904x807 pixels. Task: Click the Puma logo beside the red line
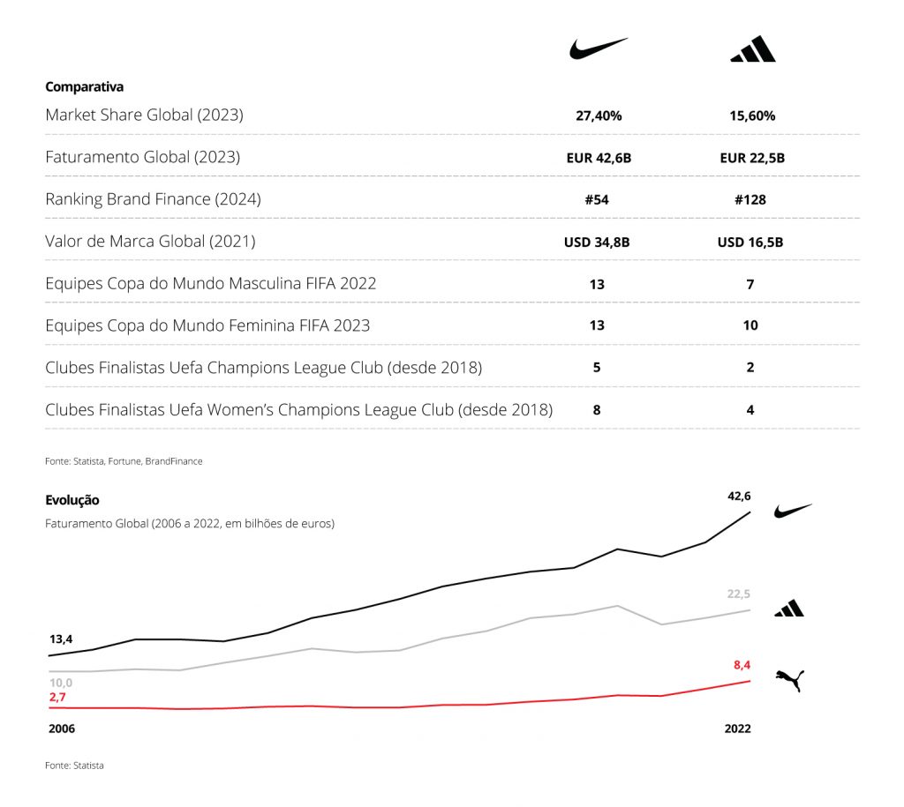tap(789, 679)
